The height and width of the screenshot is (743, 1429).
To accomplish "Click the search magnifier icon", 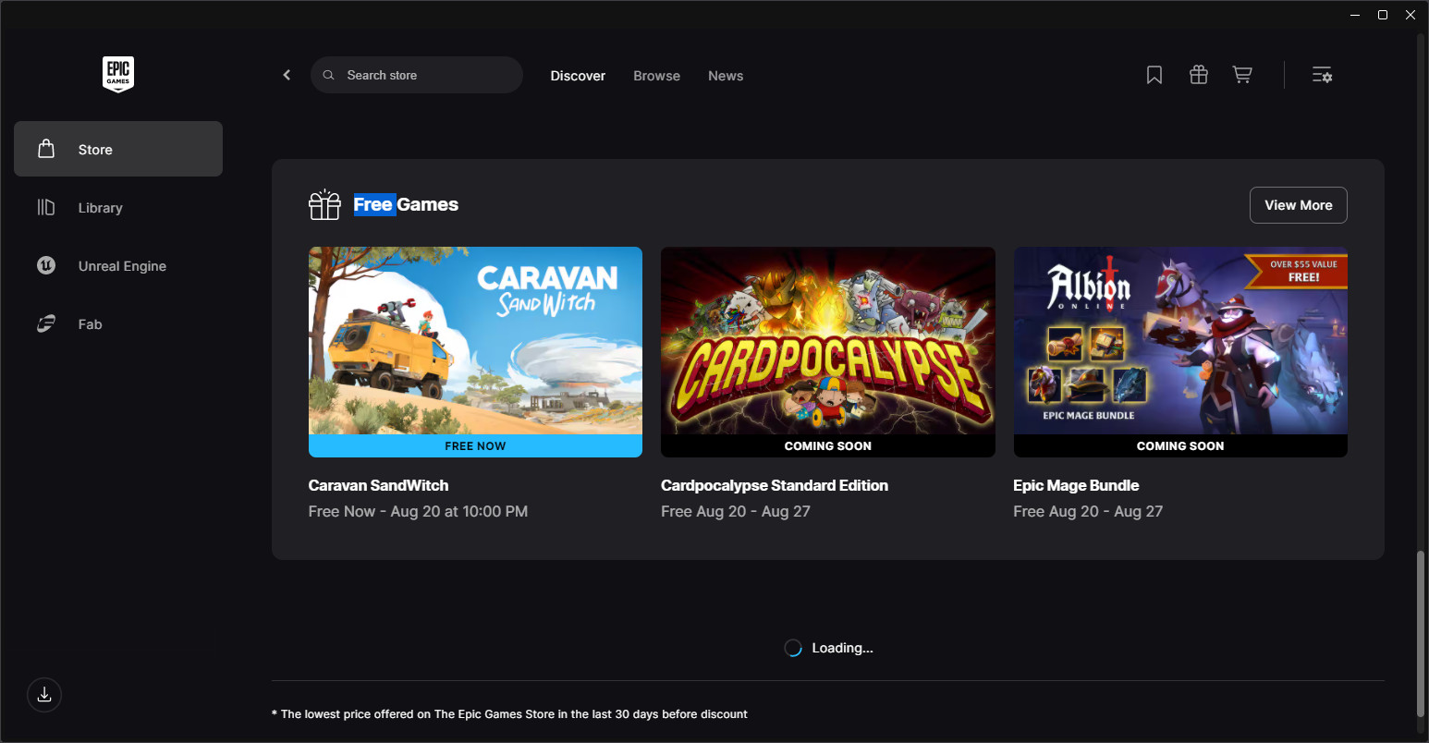I will [328, 75].
